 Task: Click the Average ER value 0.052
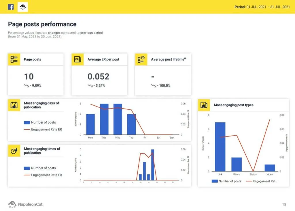[99, 76]
